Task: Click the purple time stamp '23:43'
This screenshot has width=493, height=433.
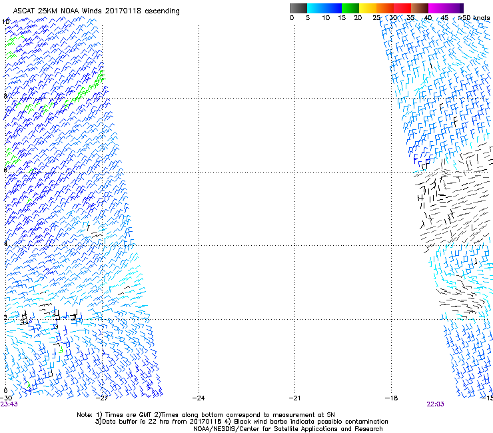Action: (x=9, y=404)
